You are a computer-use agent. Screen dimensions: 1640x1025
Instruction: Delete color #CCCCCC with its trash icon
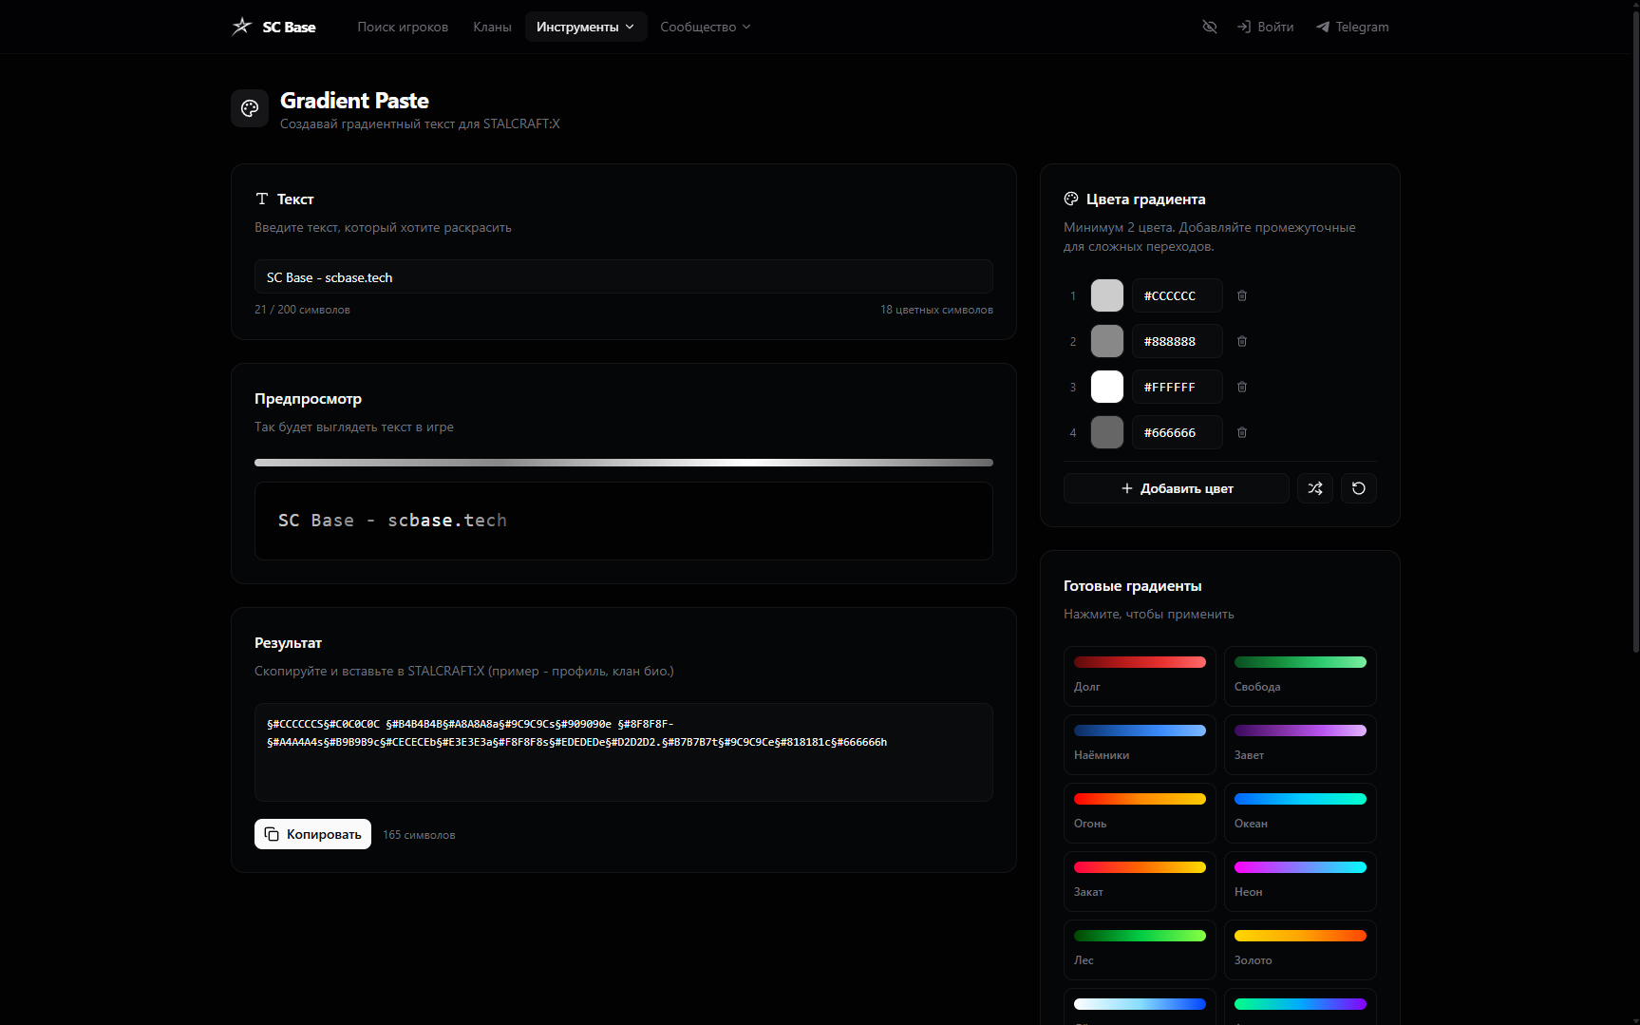(1242, 295)
